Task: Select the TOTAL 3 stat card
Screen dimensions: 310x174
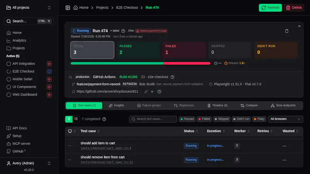Action: tap(92, 50)
